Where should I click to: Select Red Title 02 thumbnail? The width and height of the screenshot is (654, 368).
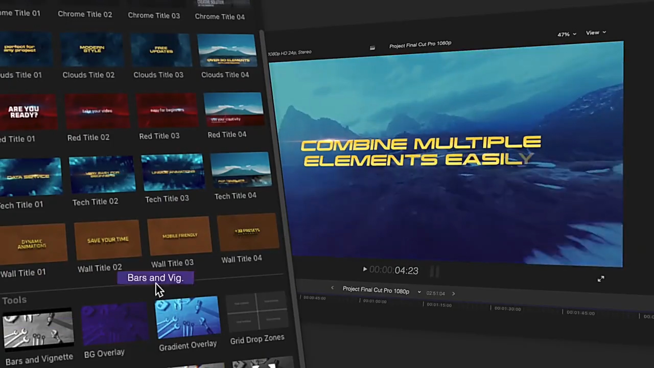point(98,112)
